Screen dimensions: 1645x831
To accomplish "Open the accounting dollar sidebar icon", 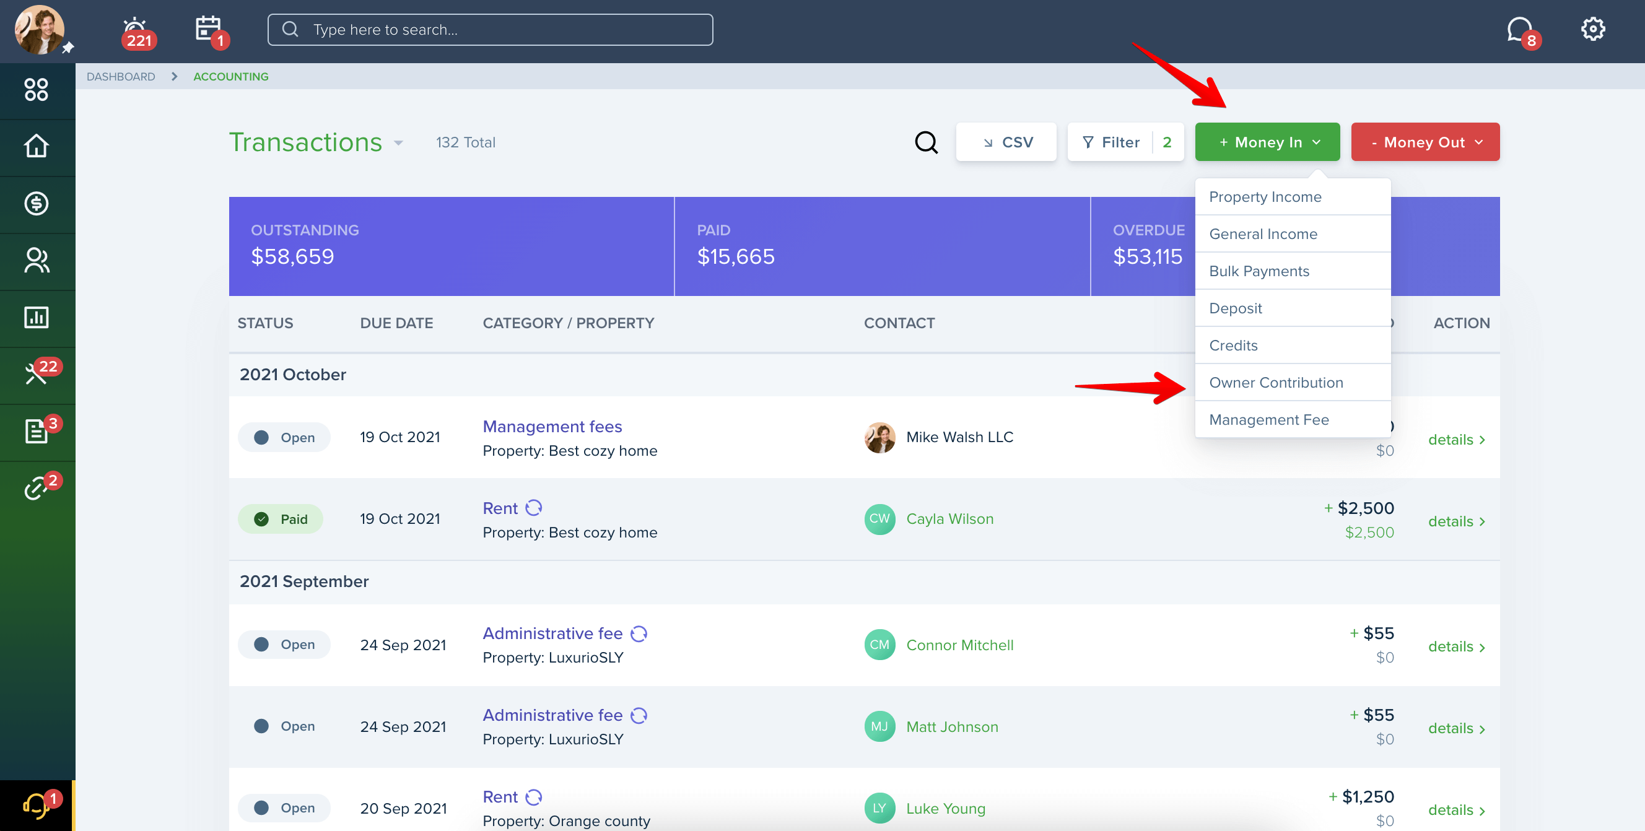I will click(37, 204).
